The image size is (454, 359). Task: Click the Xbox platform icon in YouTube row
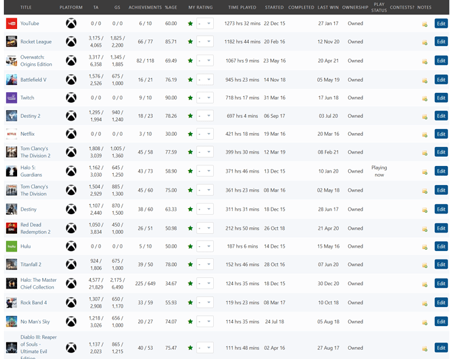[x=71, y=24]
